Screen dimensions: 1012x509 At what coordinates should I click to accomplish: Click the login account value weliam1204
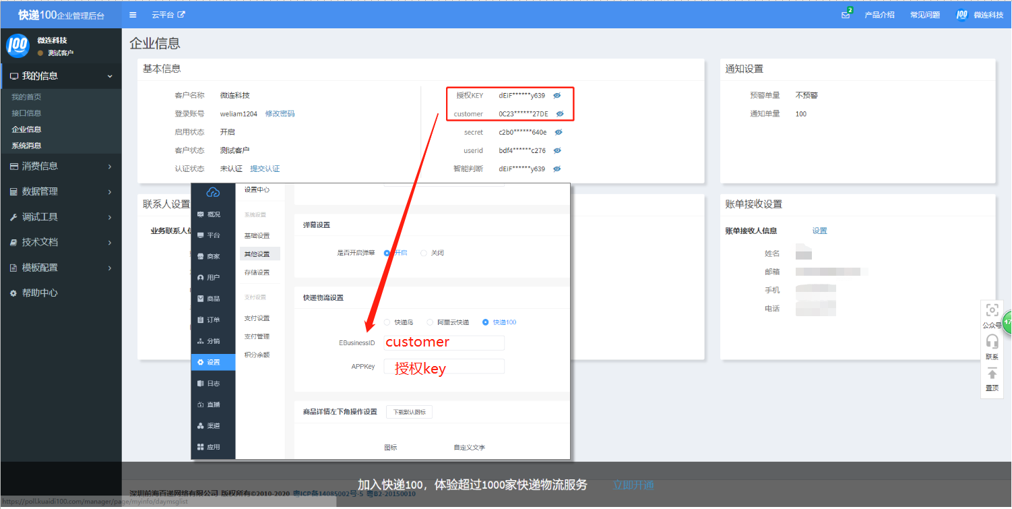click(x=239, y=114)
